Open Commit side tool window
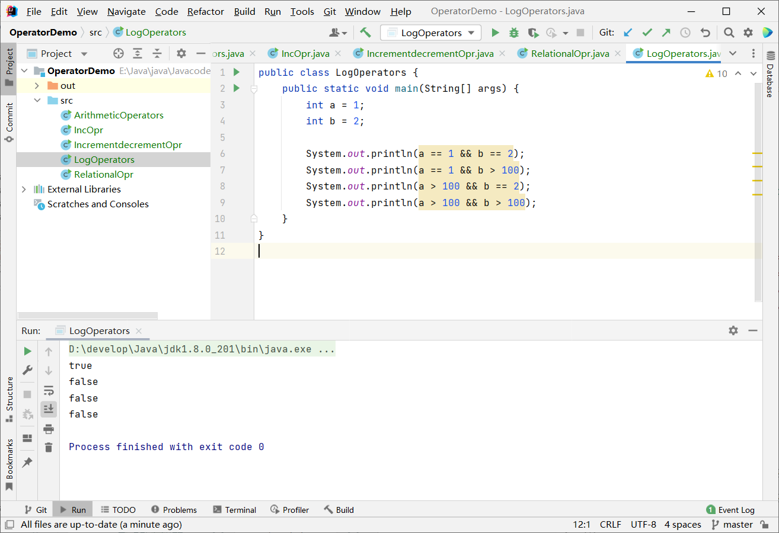Screen dimensions: 779x533 click(9, 123)
